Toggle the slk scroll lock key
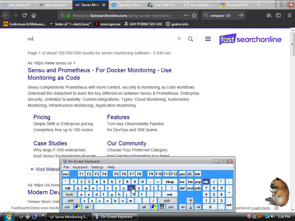The height and width of the screenshot is (221, 295). pos(190,174)
